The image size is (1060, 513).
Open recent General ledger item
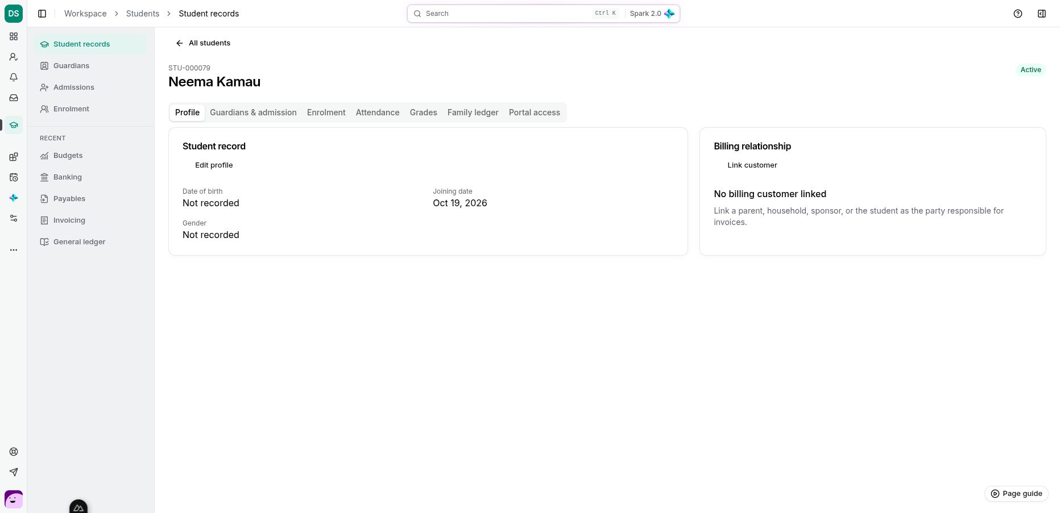tap(90, 242)
